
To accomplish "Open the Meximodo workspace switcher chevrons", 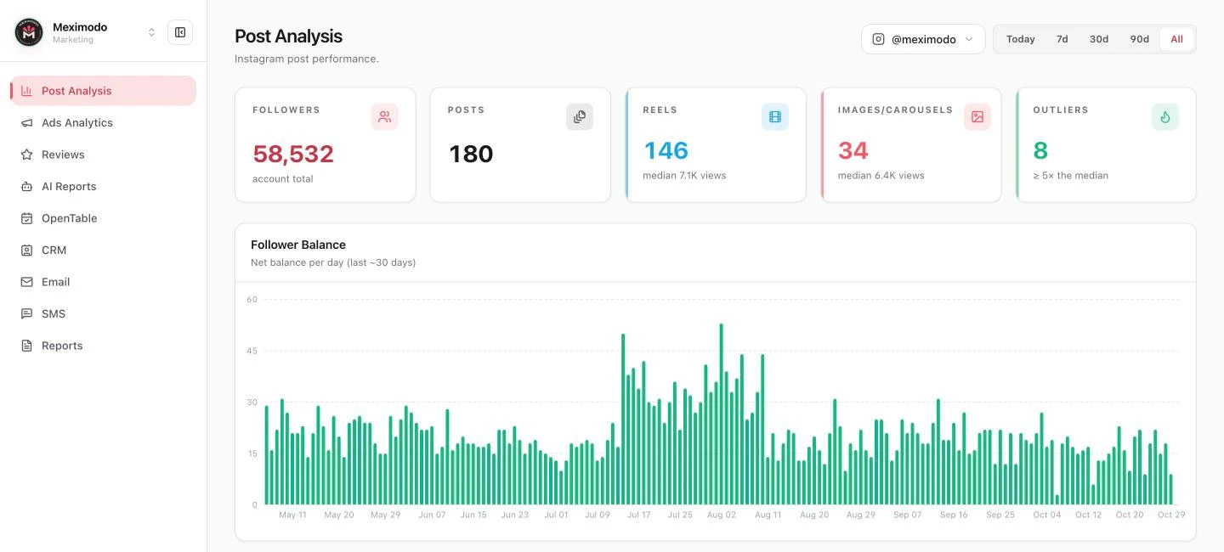I will [x=152, y=32].
